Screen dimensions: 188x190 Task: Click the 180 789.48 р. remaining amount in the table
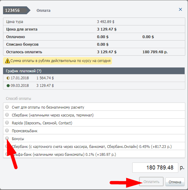[155, 52]
